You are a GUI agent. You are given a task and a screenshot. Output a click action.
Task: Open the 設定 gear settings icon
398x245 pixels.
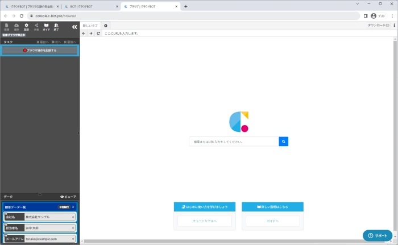[x=26, y=27]
